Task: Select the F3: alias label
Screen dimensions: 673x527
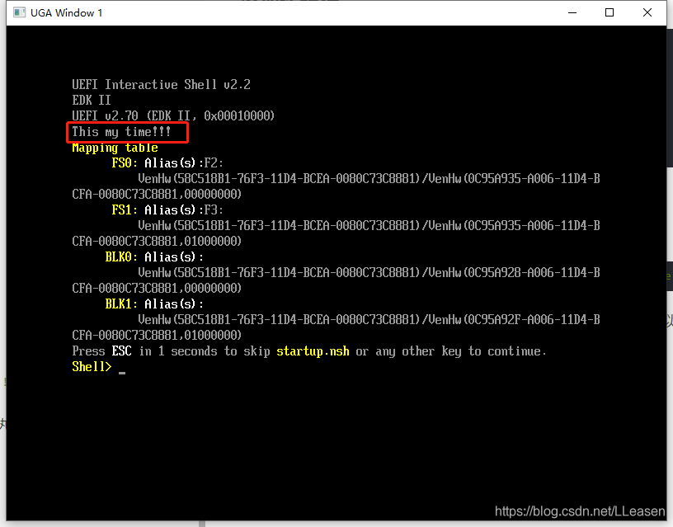Action: [x=214, y=209]
